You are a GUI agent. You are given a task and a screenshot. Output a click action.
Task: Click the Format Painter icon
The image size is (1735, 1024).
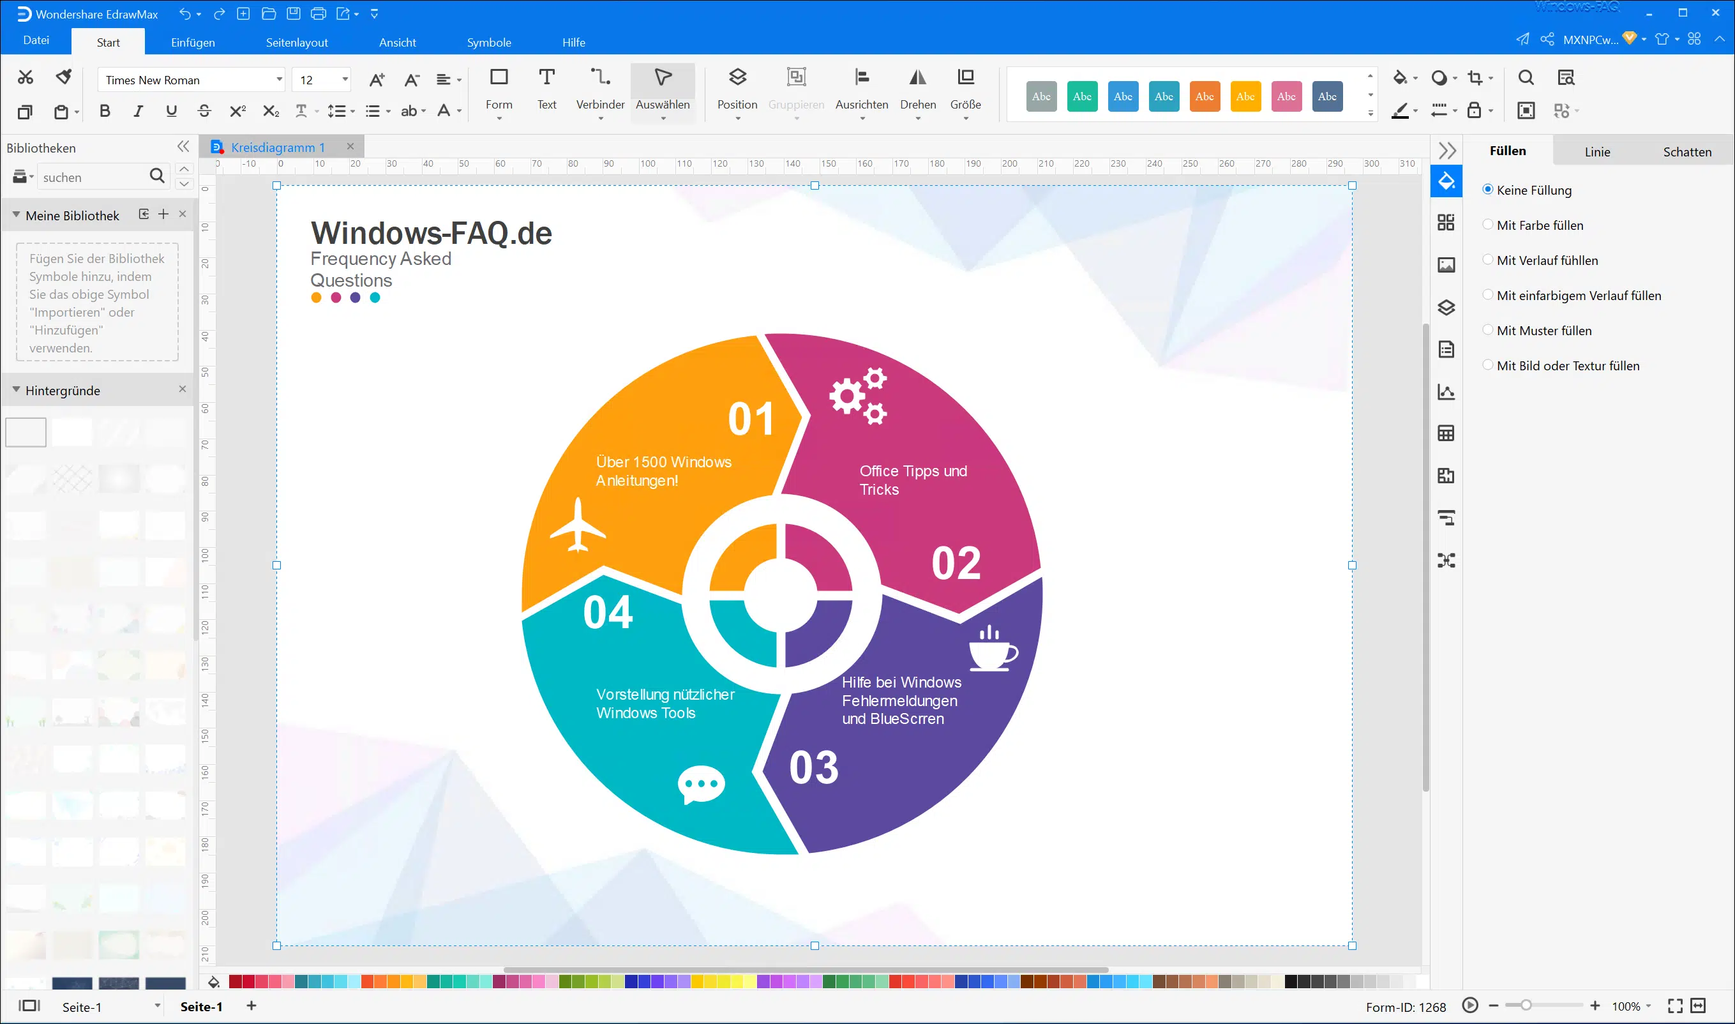63,77
